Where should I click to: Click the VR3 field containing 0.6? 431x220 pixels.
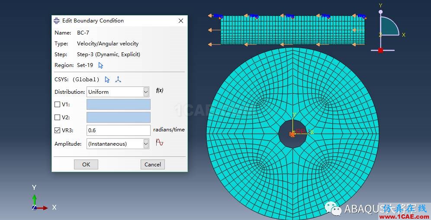click(119, 130)
